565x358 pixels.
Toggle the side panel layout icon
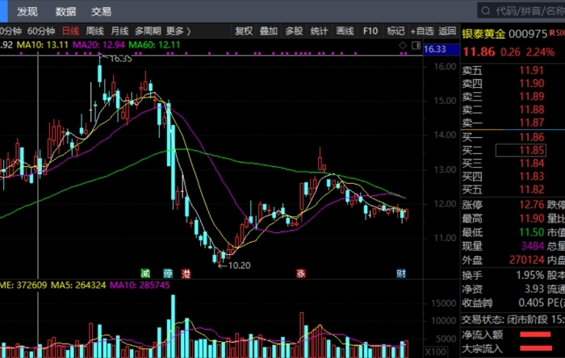click(x=416, y=45)
